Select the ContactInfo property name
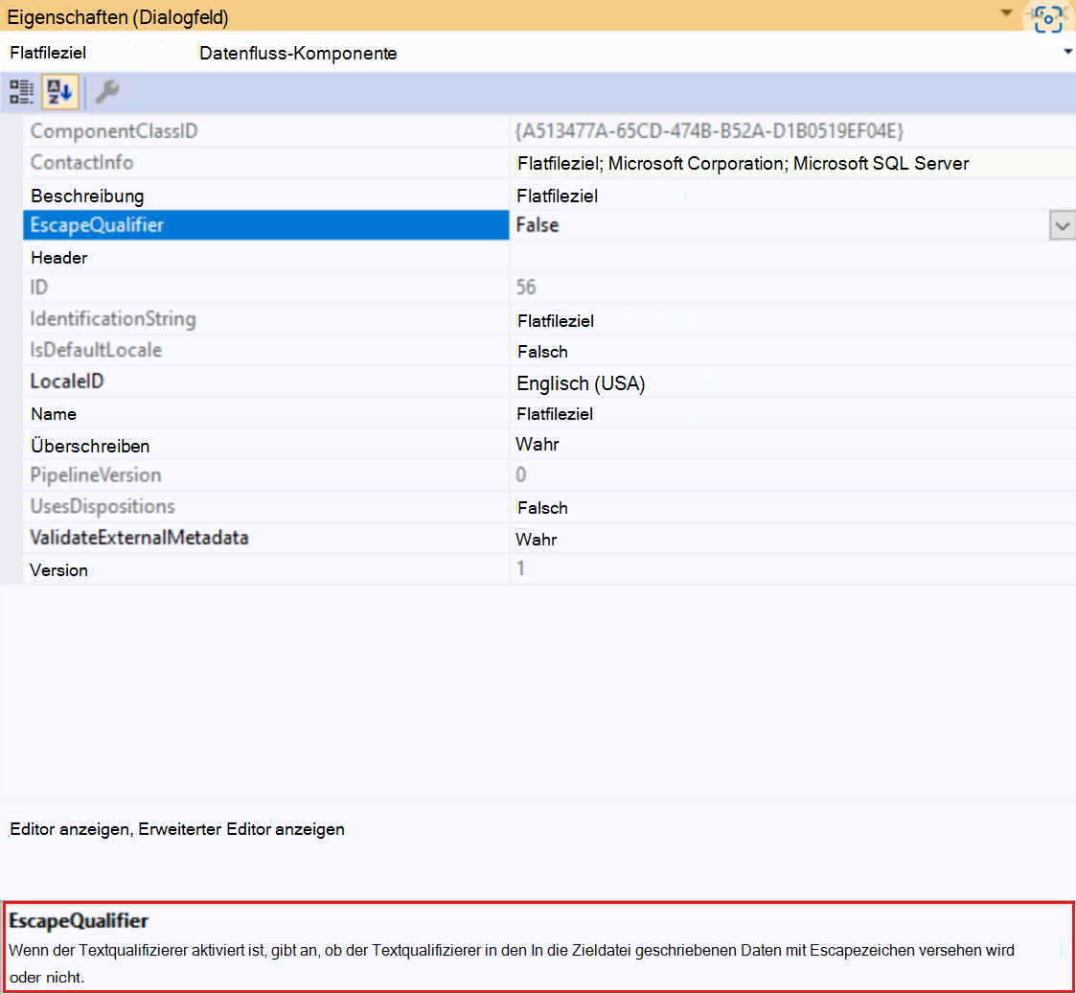The width and height of the screenshot is (1076, 994). [x=81, y=163]
